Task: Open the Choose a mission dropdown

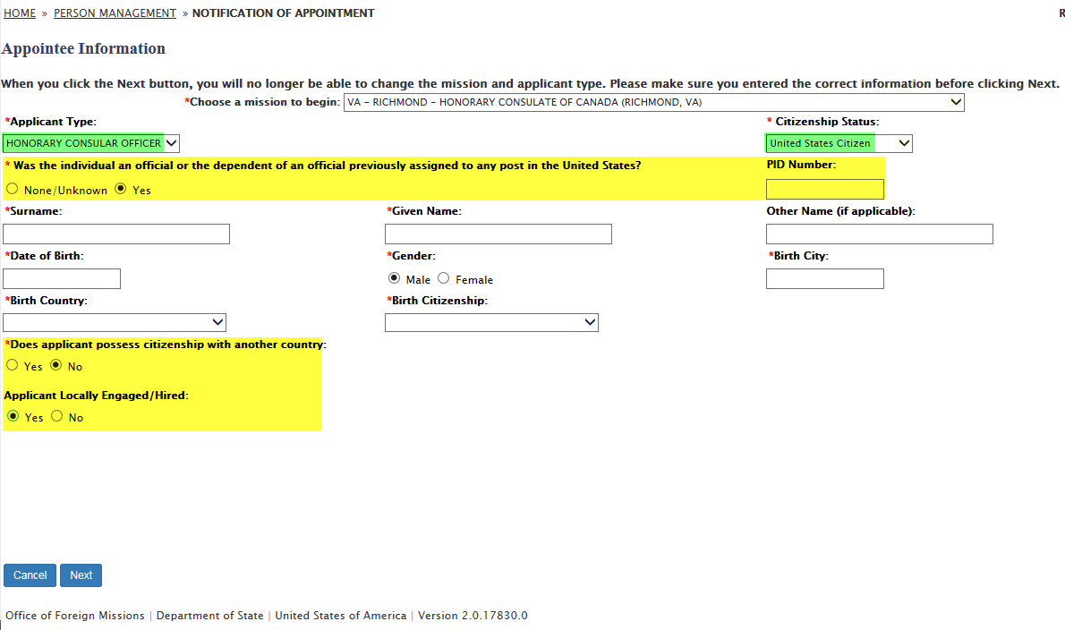Action: (653, 103)
